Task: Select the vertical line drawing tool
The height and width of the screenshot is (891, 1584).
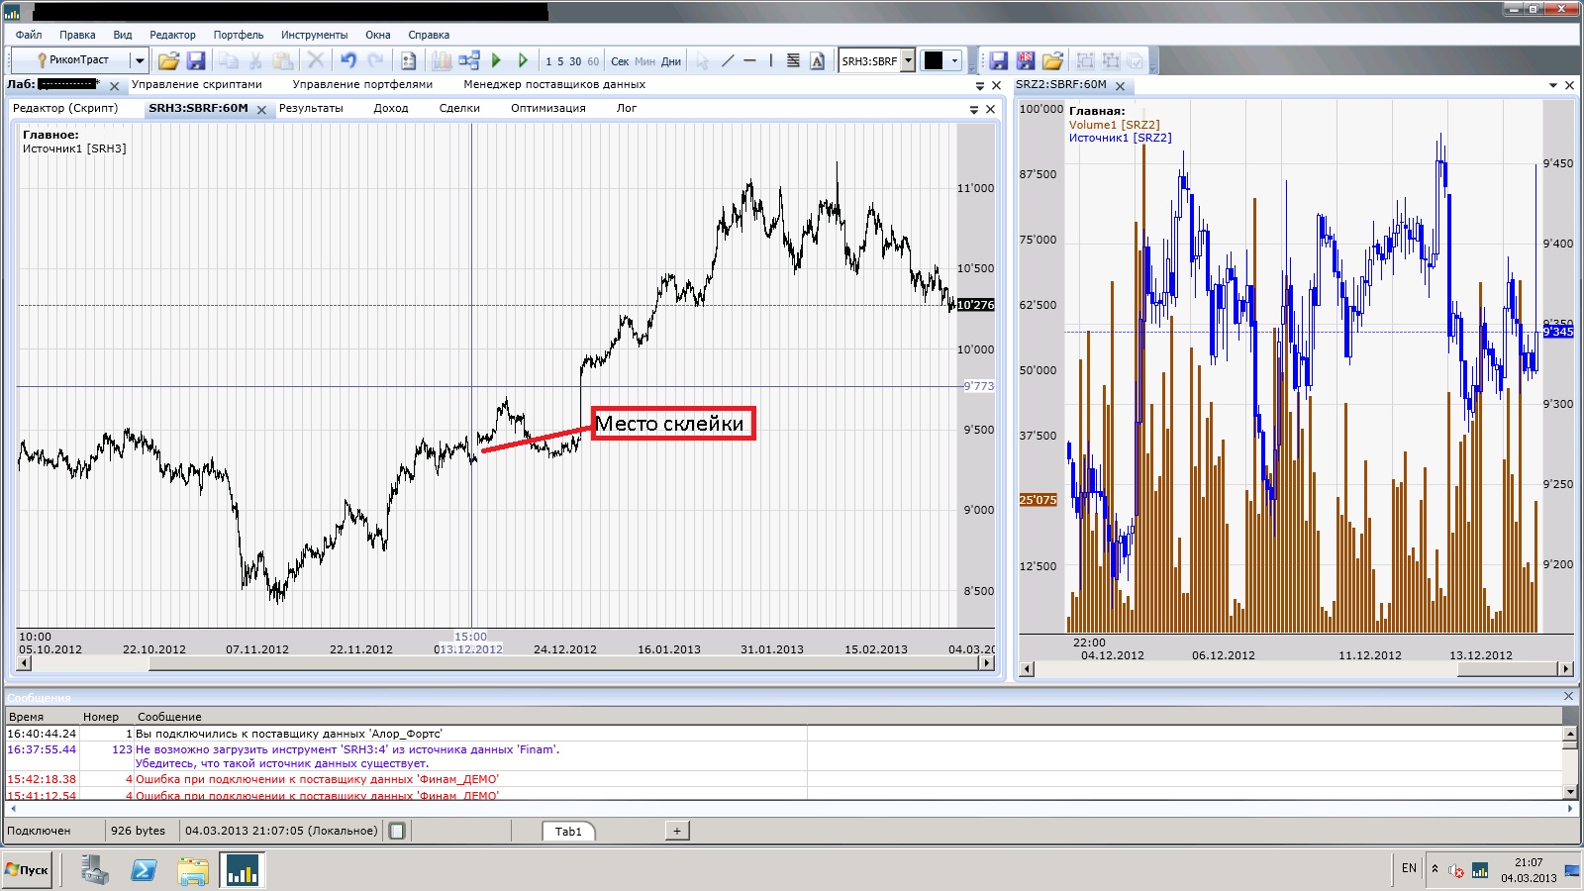Action: coord(771,60)
